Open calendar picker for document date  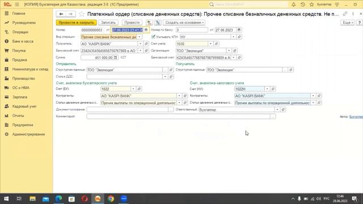point(146,30)
